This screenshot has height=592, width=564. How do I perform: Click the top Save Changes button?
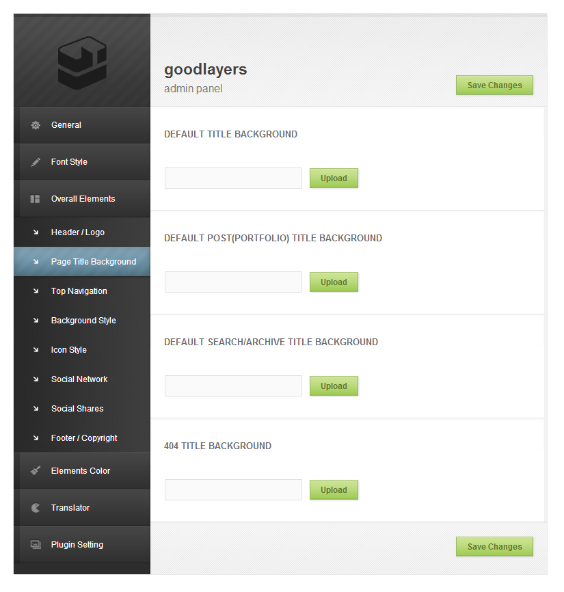pos(494,85)
